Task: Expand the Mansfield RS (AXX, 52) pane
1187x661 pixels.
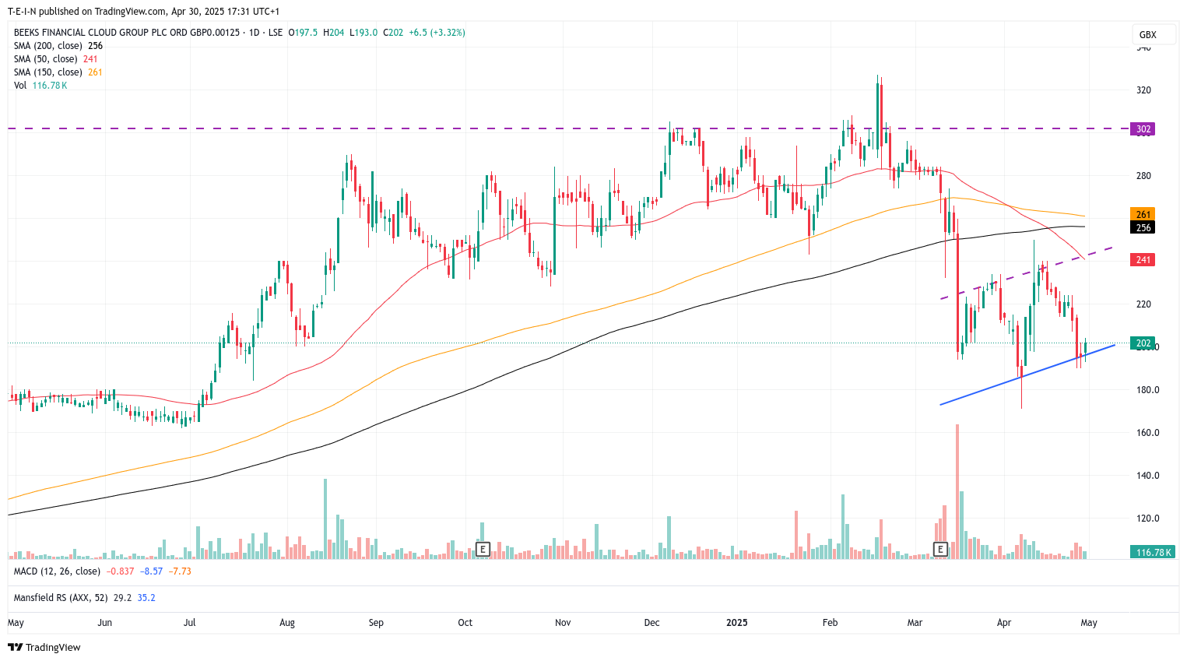Action: [x=61, y=598]
